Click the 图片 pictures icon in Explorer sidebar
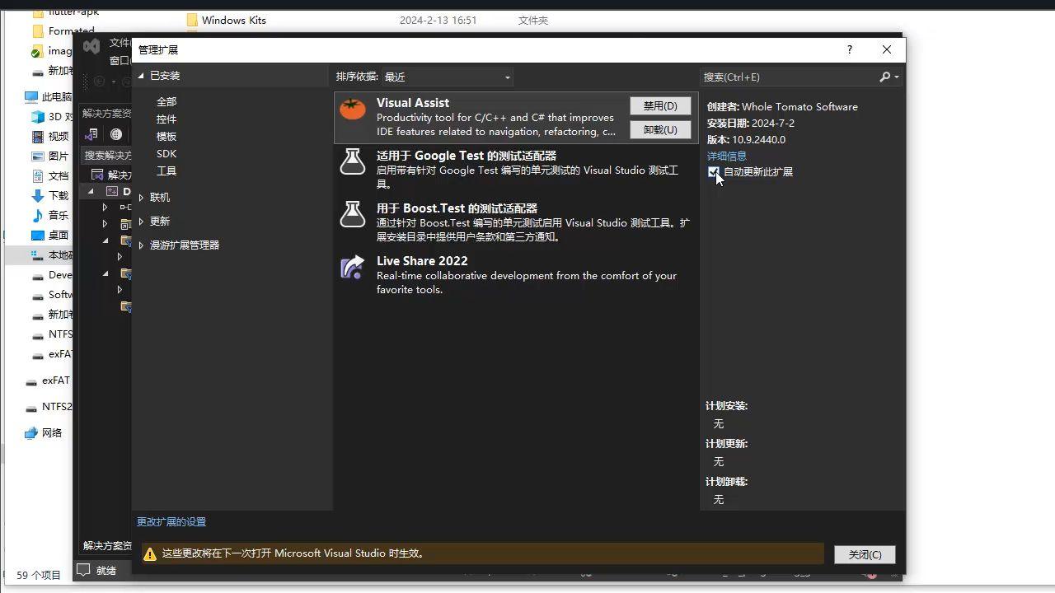The image size is (1055, 593). click(x=37, y=156)
